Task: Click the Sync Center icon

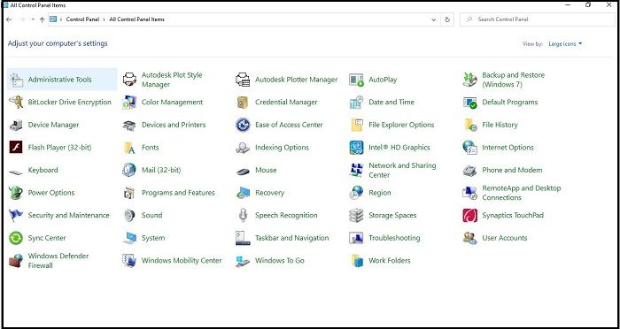Action: (x=16, y=238)
